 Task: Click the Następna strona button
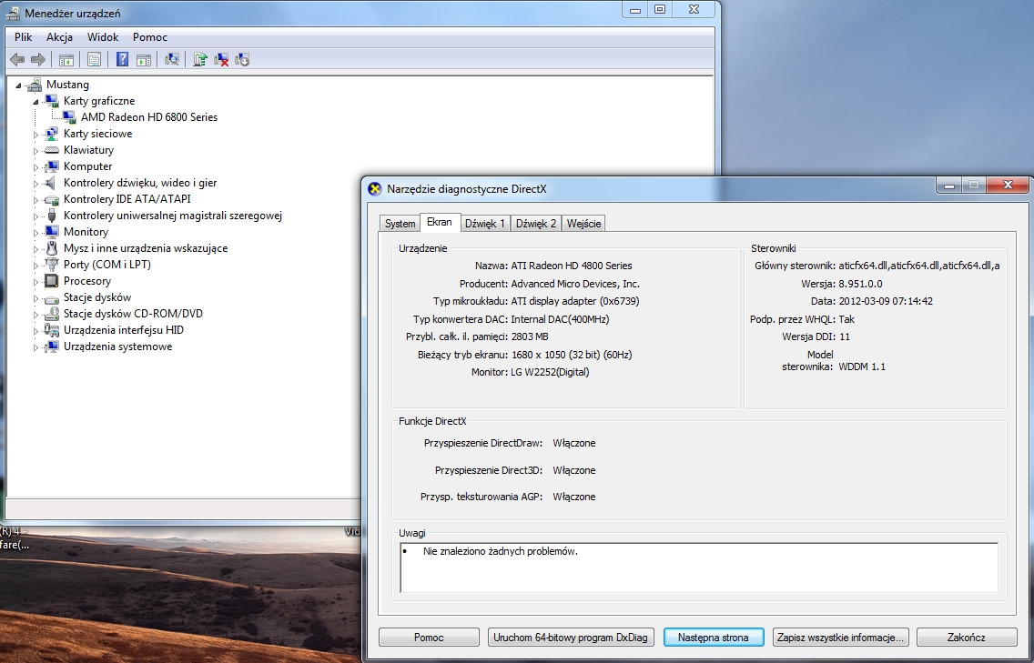tap(714, 638)
